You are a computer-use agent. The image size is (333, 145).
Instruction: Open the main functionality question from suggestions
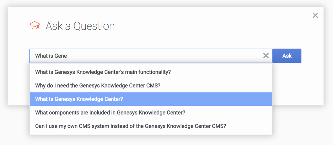103,72
